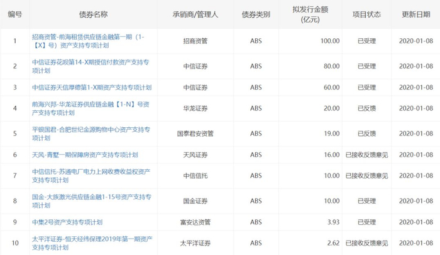440x255 pixels.
Task: Click amount value 19.00
Action: (332, 133)
